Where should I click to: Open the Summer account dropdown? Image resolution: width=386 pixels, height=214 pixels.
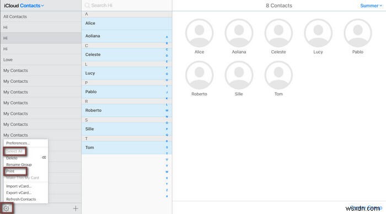371,6
